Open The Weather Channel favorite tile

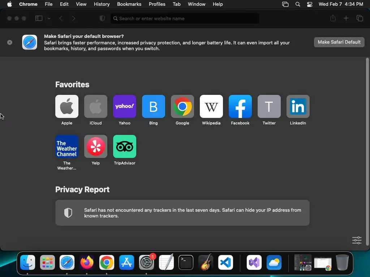pyautogui.click(x=67, y=146)
